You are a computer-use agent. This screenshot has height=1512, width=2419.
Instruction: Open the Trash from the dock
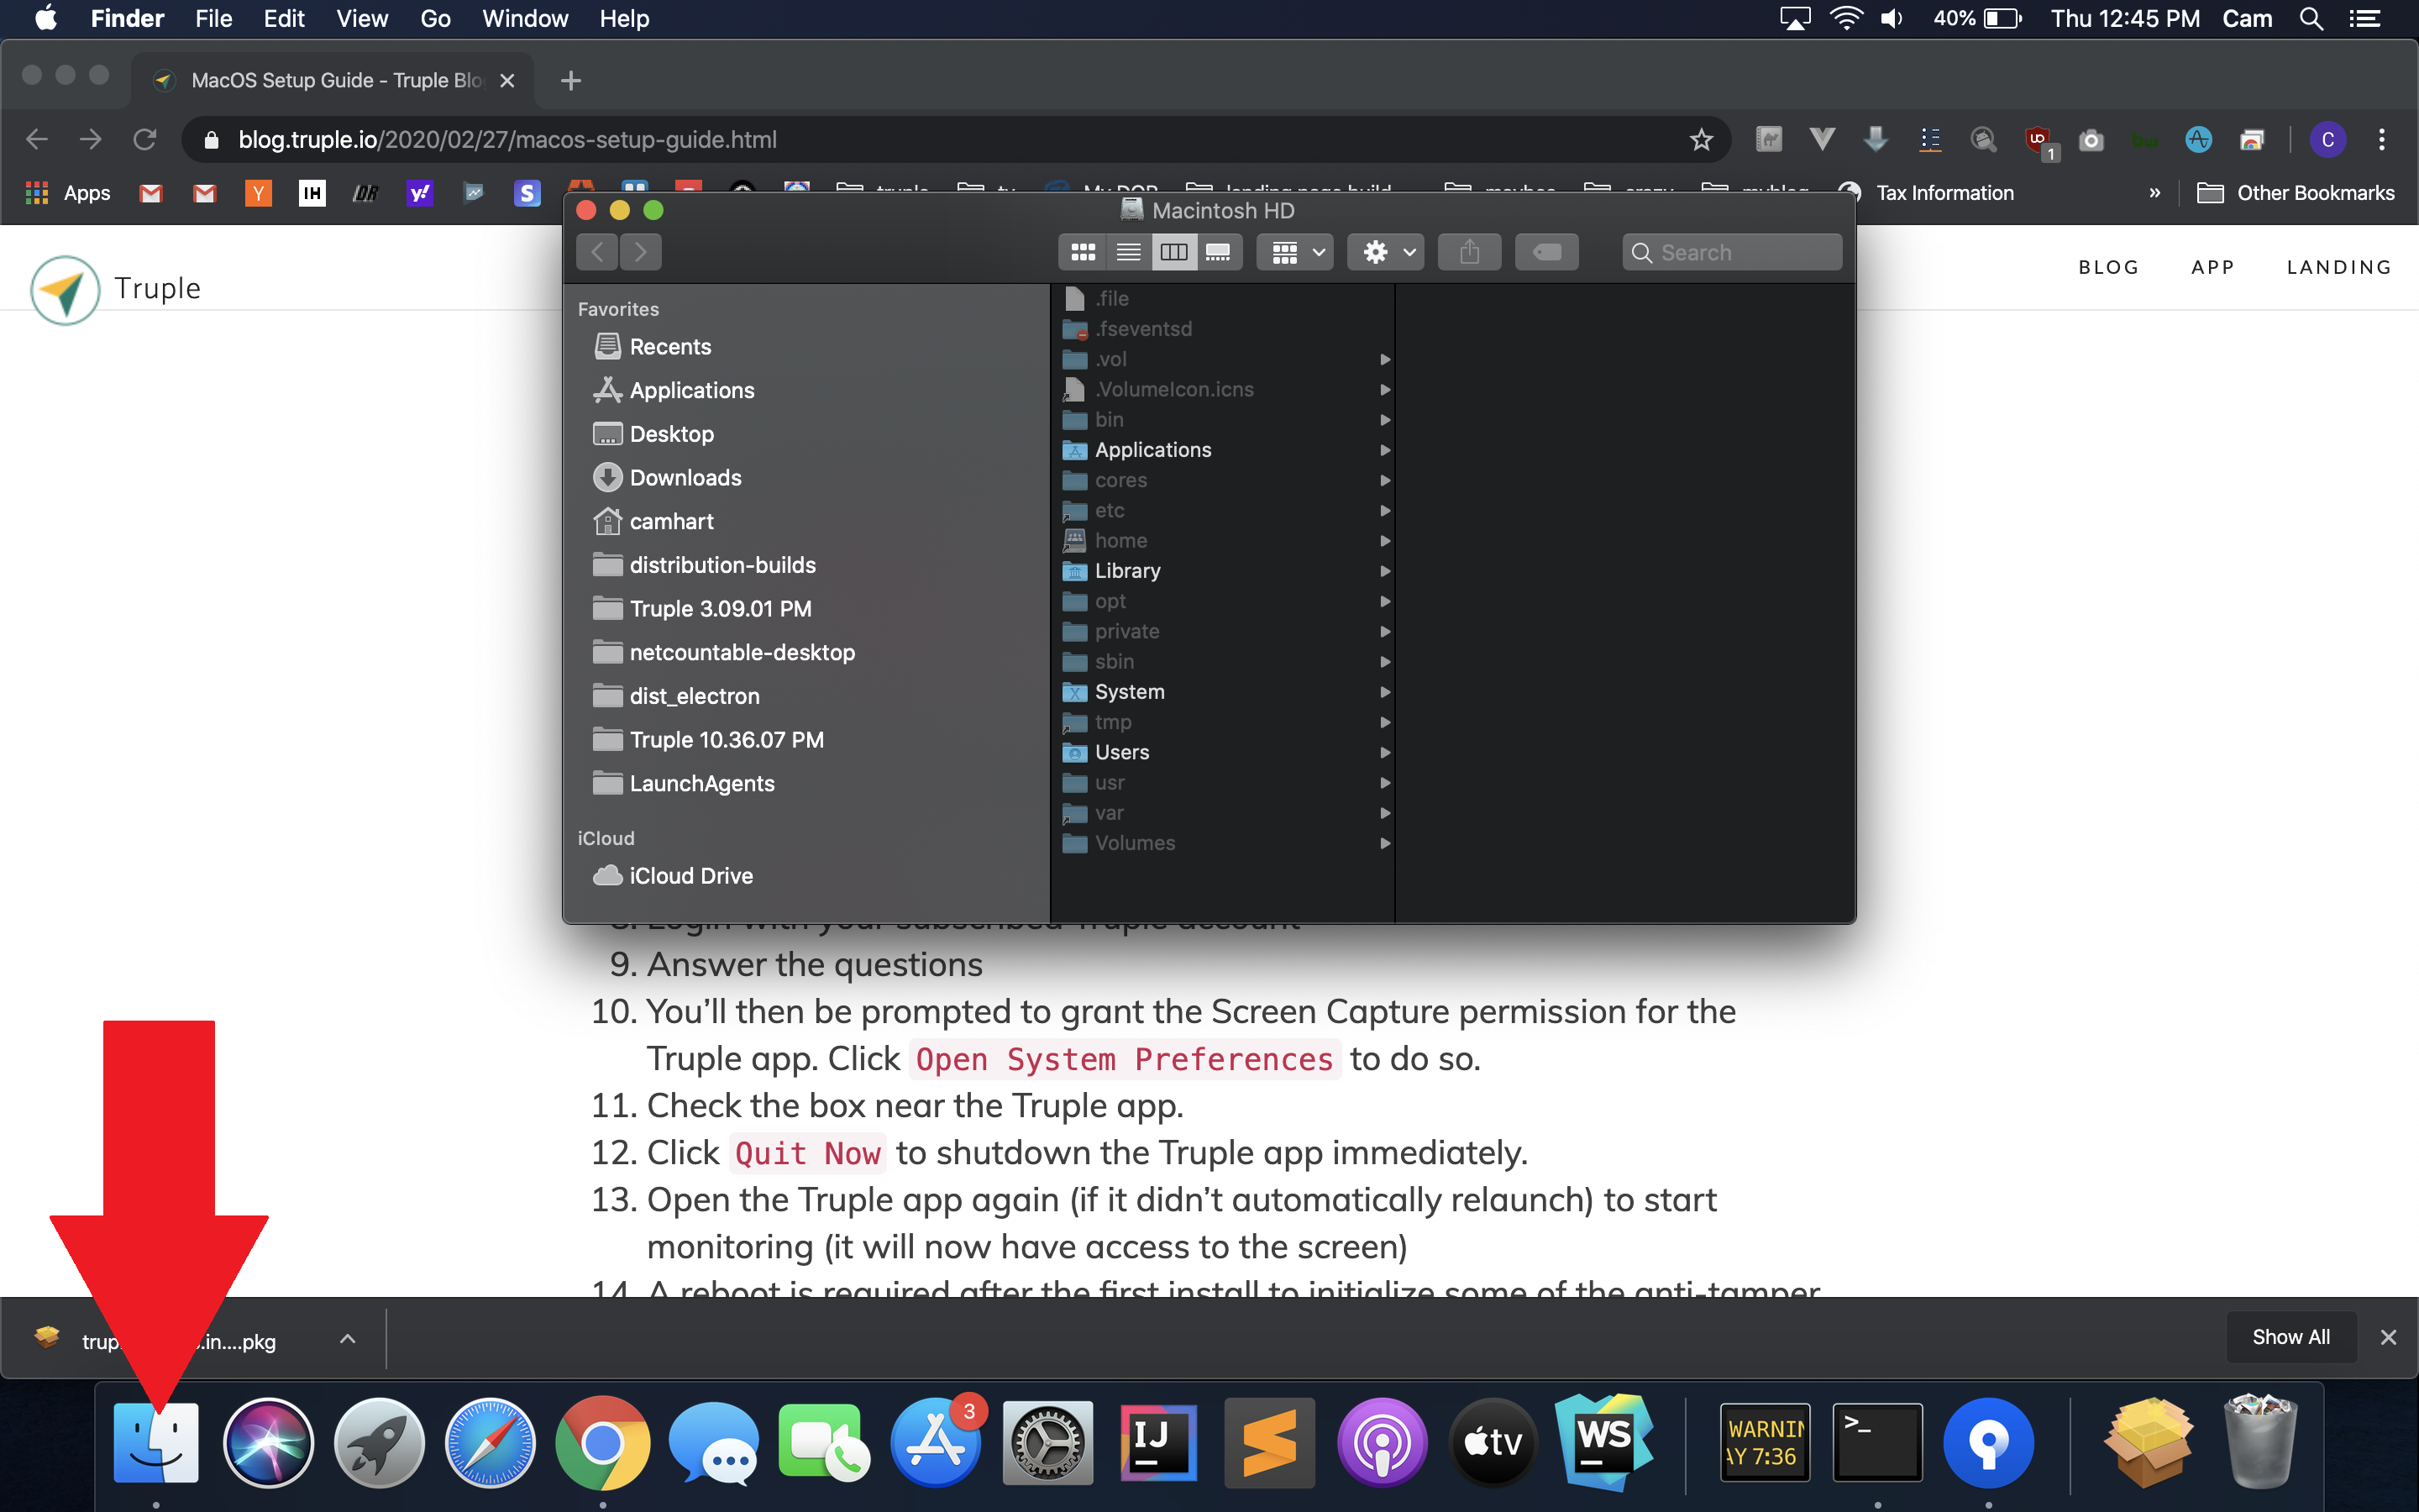2263,1442
